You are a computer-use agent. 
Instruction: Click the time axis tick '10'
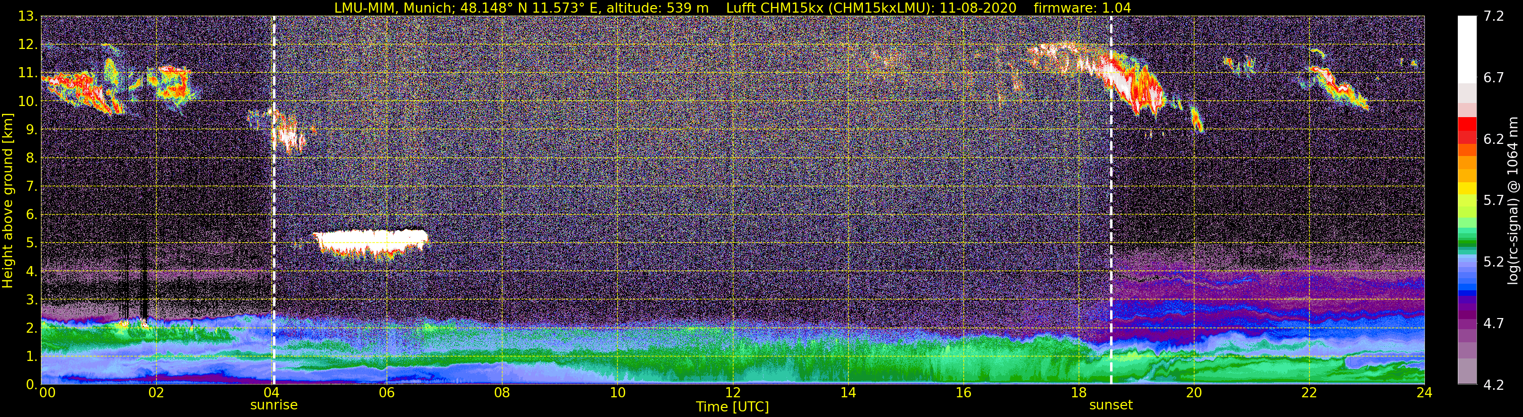[x=617, y=393]
